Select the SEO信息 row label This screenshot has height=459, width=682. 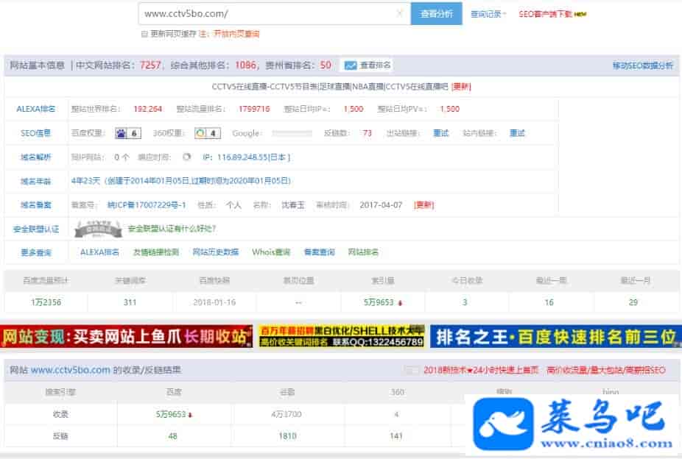(x=36, y=133)
